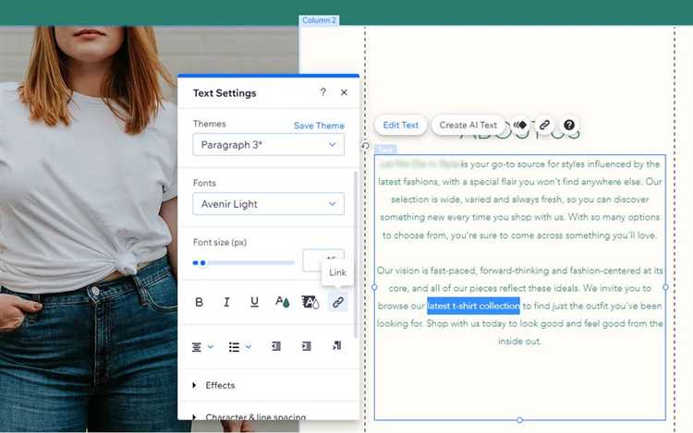Open the text color picker
The height and width of the screenshot is (433, 693).
coord(282,302)
